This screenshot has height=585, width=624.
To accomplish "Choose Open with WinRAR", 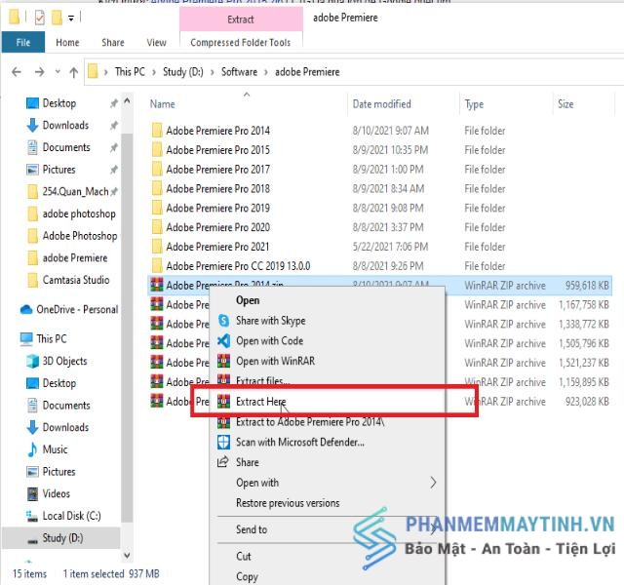I will point(275,361).
